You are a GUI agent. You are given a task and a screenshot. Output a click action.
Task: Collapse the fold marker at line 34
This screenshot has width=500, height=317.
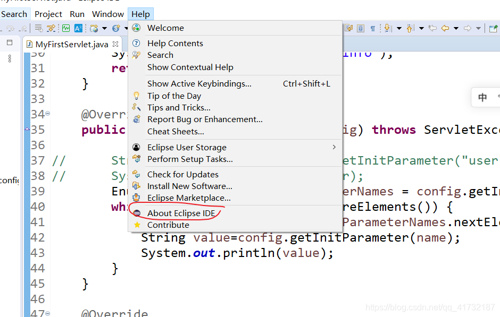(x=47, y=113)
